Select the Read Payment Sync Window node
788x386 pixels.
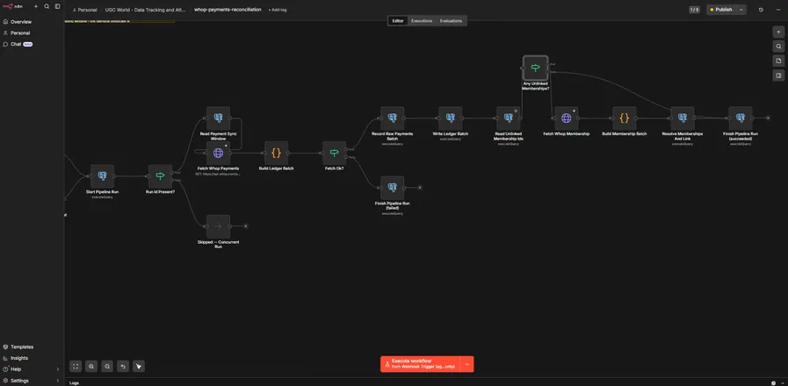coord(218,118)
